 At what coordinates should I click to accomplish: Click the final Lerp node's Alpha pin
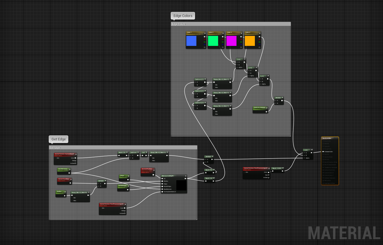point(304,158)
